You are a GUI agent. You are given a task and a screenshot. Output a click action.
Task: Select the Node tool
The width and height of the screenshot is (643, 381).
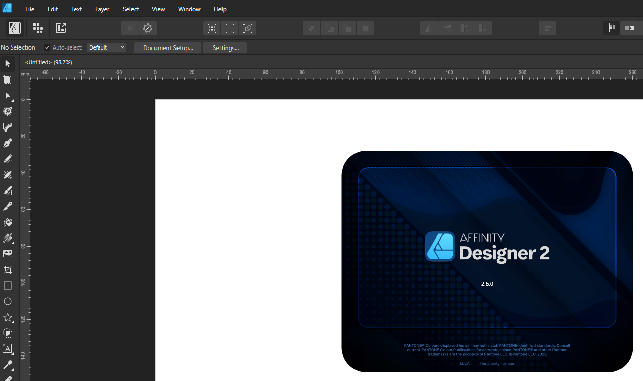tap(8, 96)
